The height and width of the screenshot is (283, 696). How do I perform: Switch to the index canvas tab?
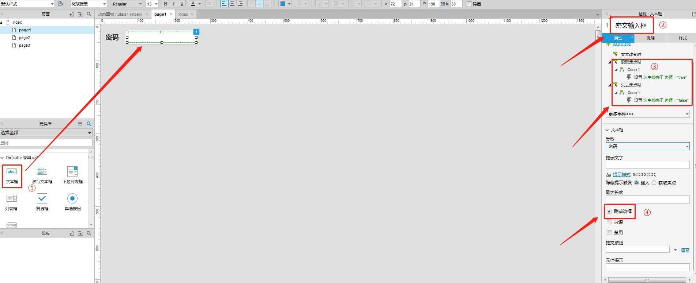[x=183, y=14]
